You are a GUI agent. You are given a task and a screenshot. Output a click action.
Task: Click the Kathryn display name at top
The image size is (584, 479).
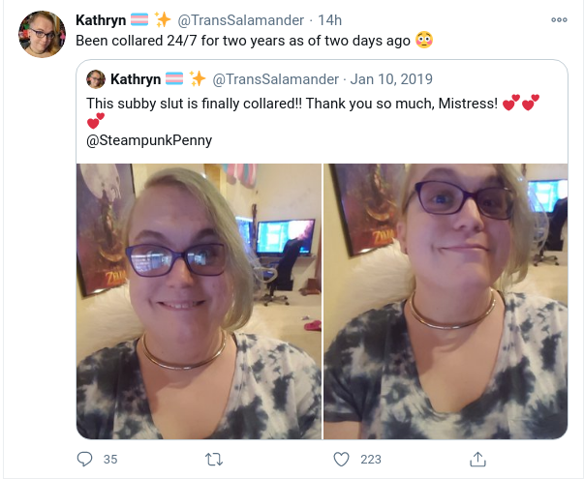101,20
